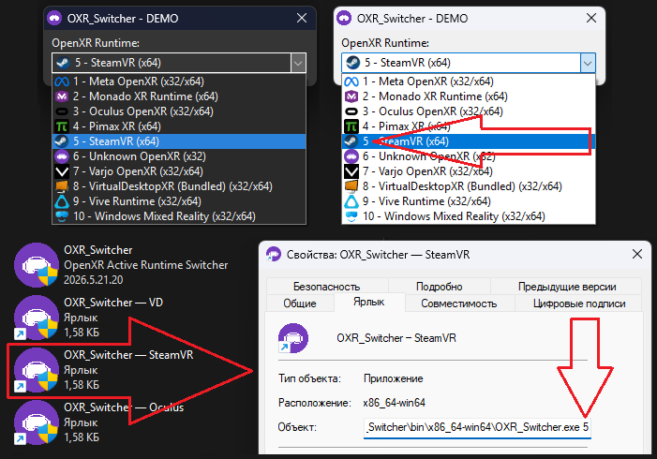The height and width of the screenshot is (459, 657).
Task: Open the Цифровые подписи tab
Action: point(578,304)
